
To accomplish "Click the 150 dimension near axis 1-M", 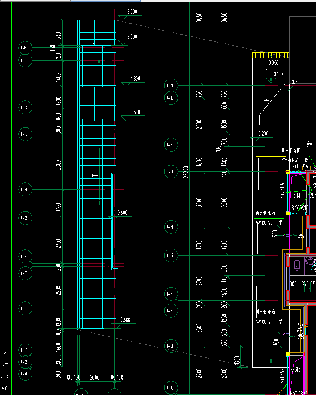I will (x=53, y=48).
